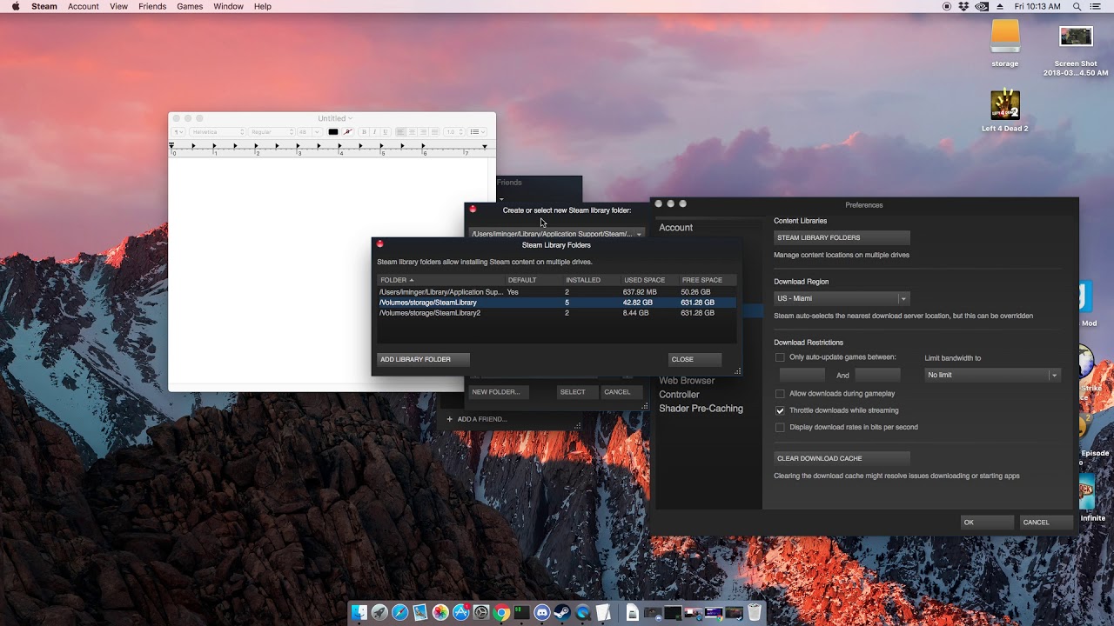
Task: Toggle bold in TextEdit toolbar
Action: pos(364,132)
